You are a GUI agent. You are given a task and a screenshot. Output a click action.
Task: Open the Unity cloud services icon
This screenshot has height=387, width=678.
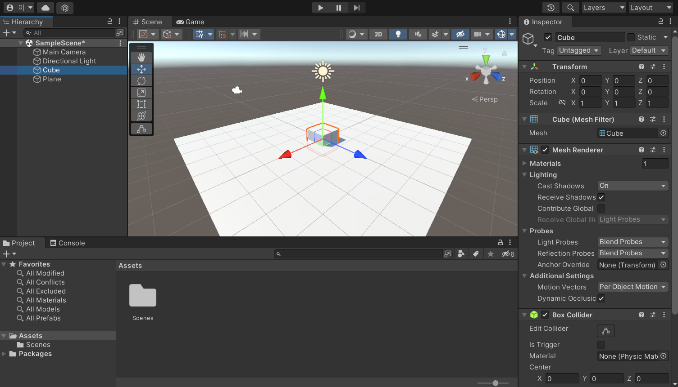(46, 8)
